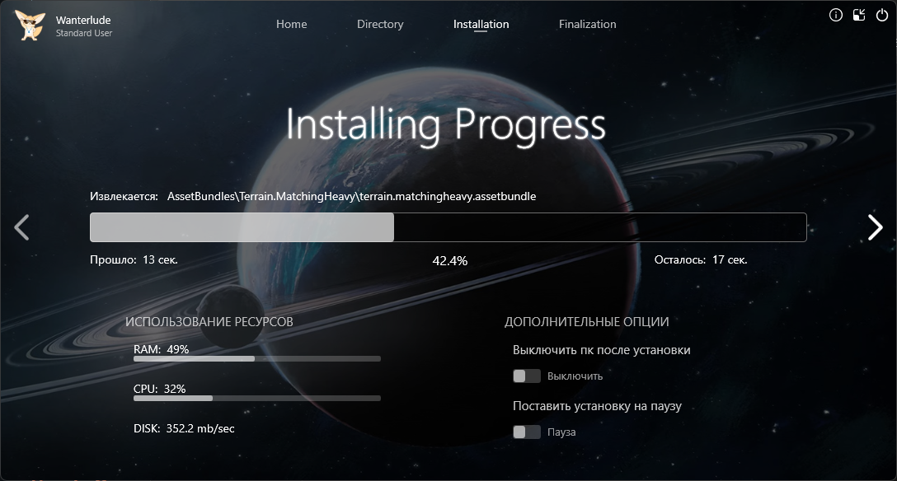This screenshot has width=897, height=481.
Task: Click the minimize-to-compact window icon
Action: [859, 15]
